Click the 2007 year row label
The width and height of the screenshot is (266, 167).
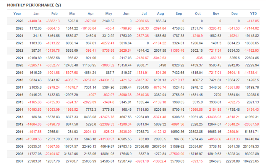pos(20,161)
